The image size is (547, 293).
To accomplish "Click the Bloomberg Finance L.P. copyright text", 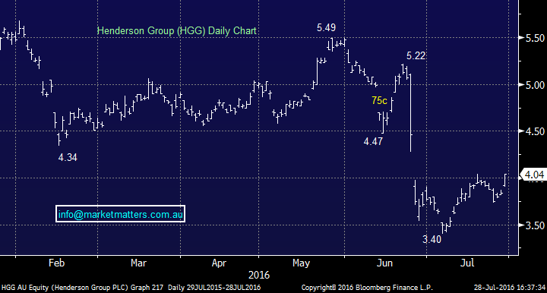I will [x=367, y=288].
